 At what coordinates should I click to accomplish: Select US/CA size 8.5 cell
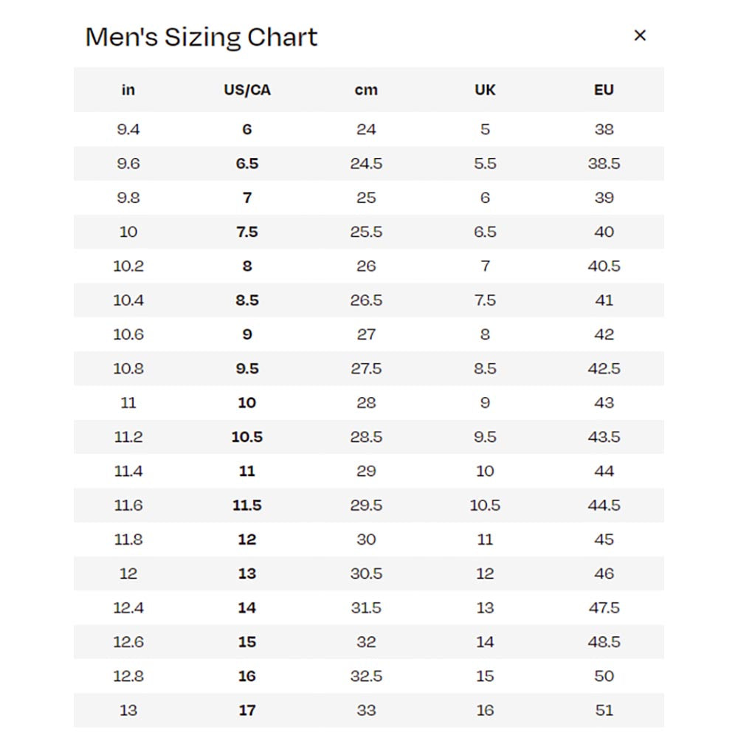coord(247,300)
